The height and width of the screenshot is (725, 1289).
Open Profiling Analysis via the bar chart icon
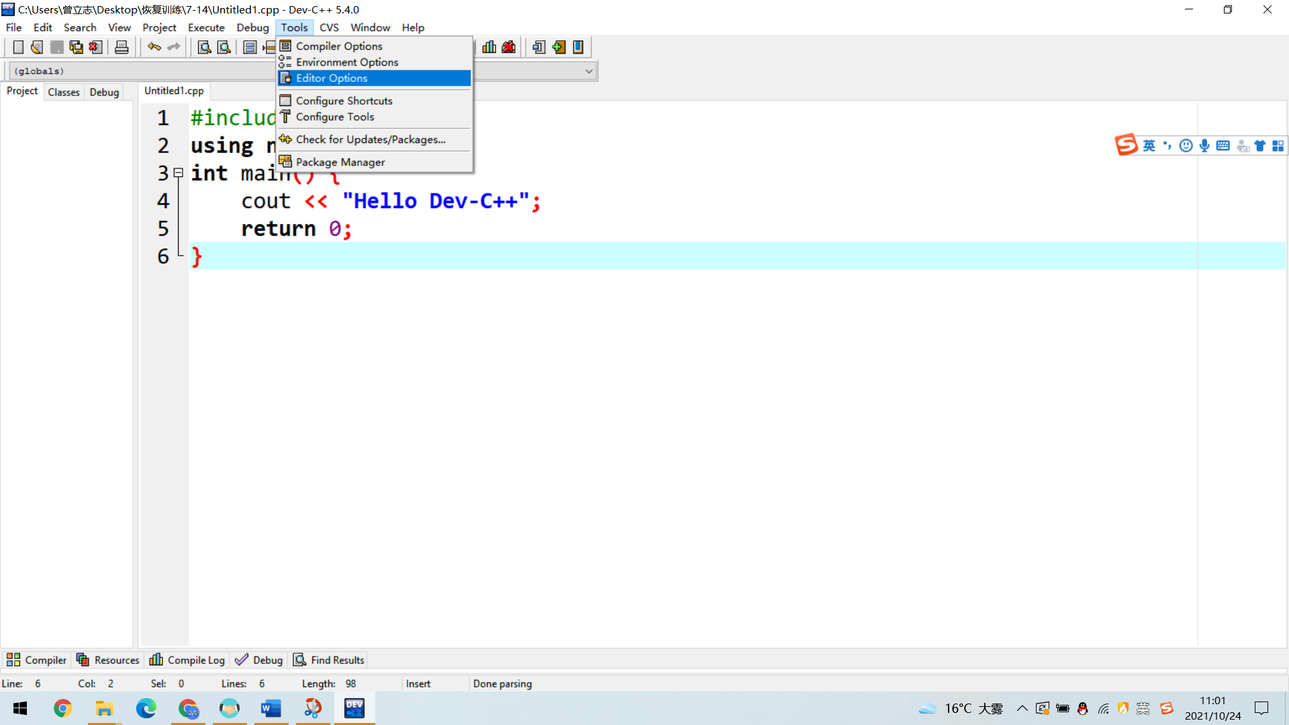coord(489,47)
